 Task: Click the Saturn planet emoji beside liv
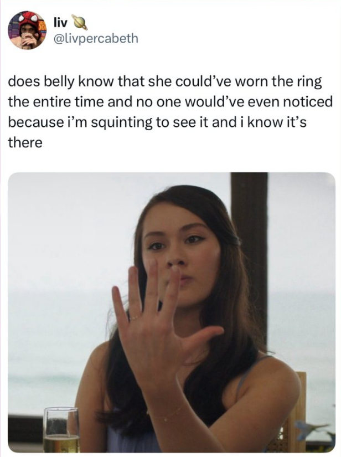pyautogui.click(x=79, y=23)
